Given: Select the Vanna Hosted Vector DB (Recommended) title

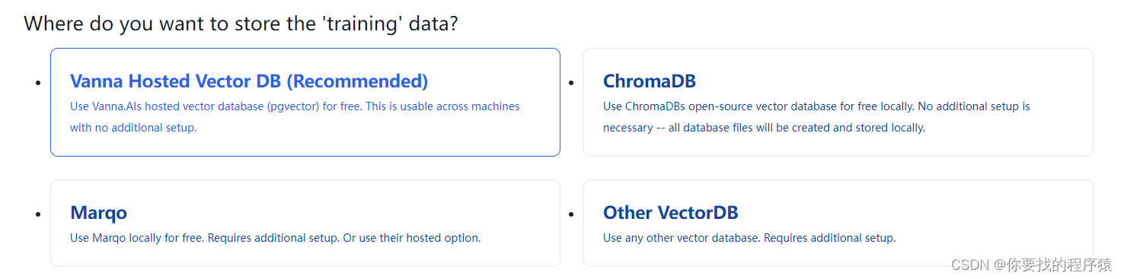Looking at the screenshot, I should [249, 81].
